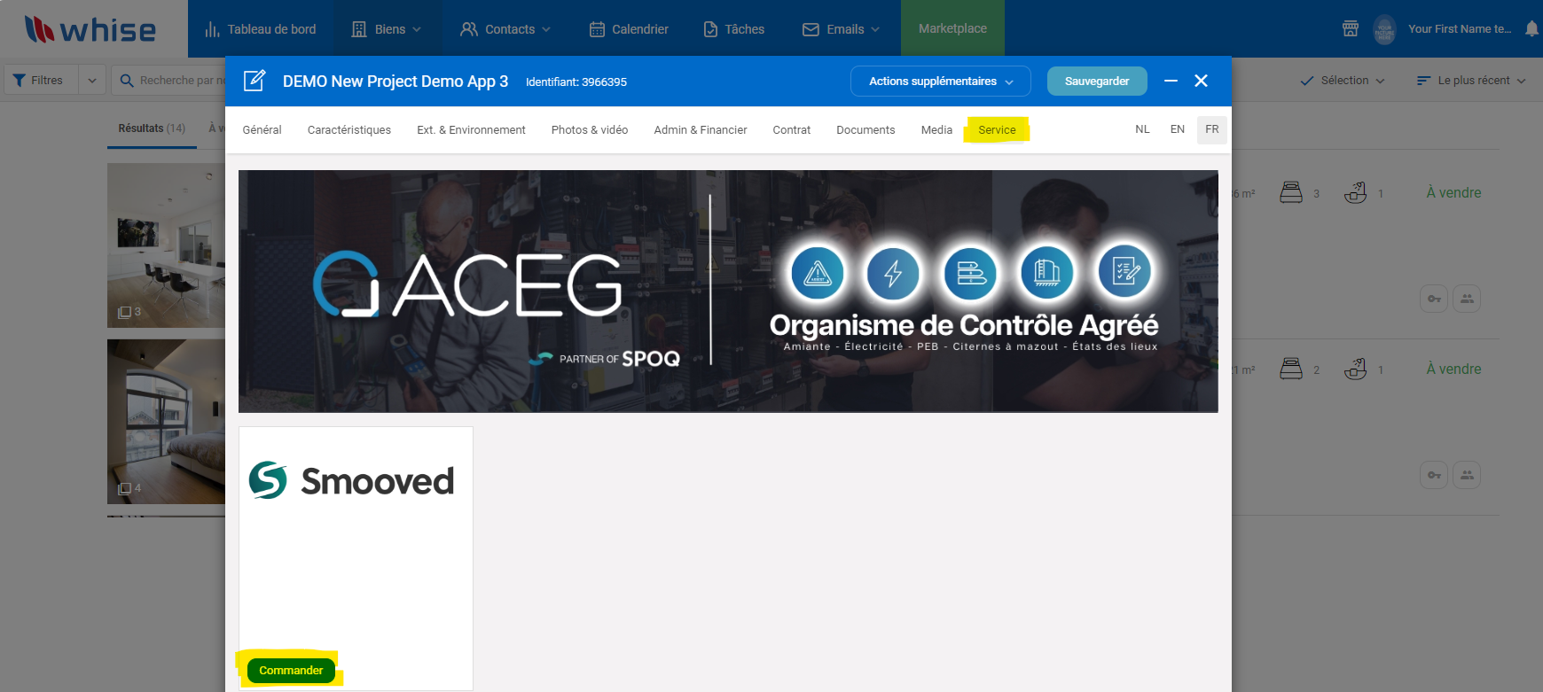This screenshot has height=692, width=1543.
Task: Click 'À vendre' on the second listing
Action: coord(1453,369)
